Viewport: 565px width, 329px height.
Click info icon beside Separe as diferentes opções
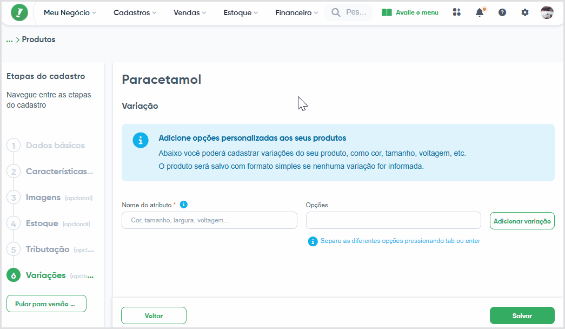(x=313, y=241)
